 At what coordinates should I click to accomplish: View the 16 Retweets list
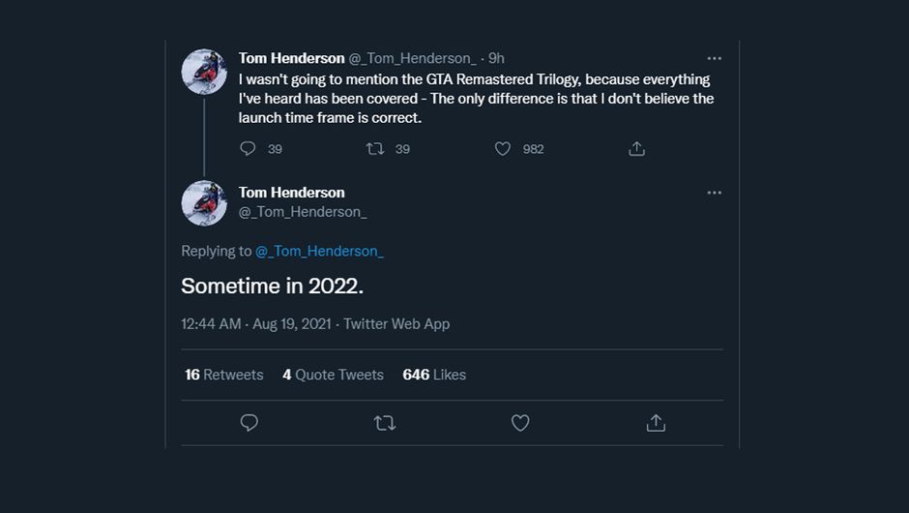tap(224, 375)
